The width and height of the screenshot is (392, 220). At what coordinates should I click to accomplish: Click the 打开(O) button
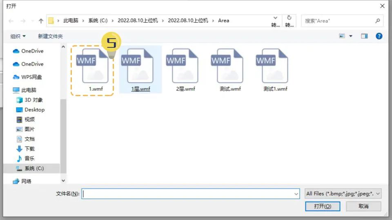point(322,207)
